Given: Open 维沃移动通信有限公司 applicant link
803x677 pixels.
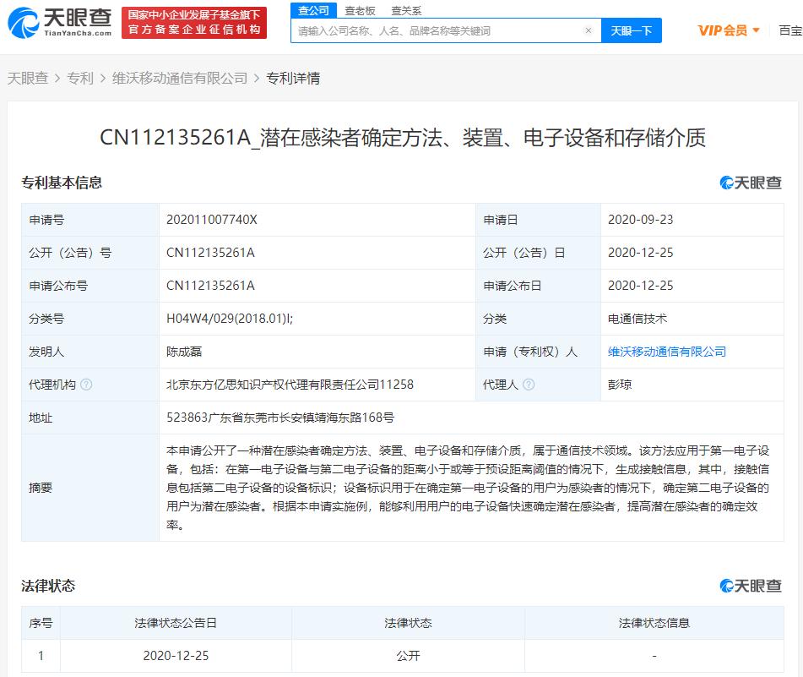Looking at the screenshot, I should click(x=667, y=352).
